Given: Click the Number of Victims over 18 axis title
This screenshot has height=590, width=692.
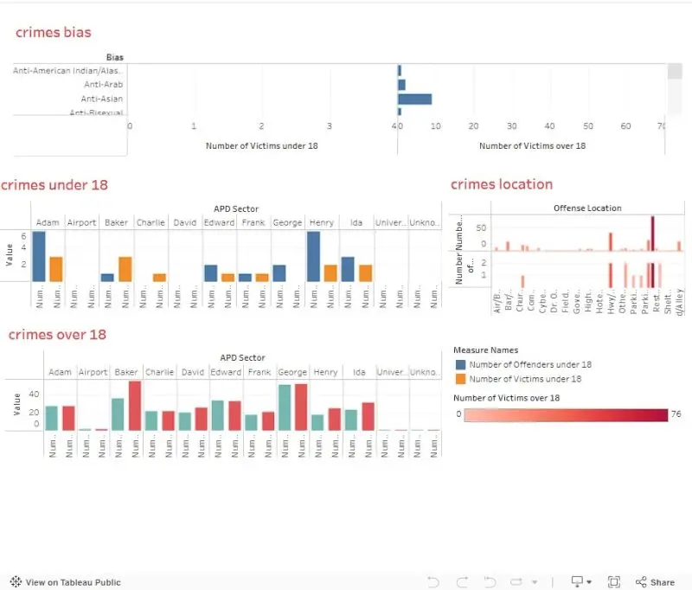Looking at the screenshot, I should [x=532, y=145].
